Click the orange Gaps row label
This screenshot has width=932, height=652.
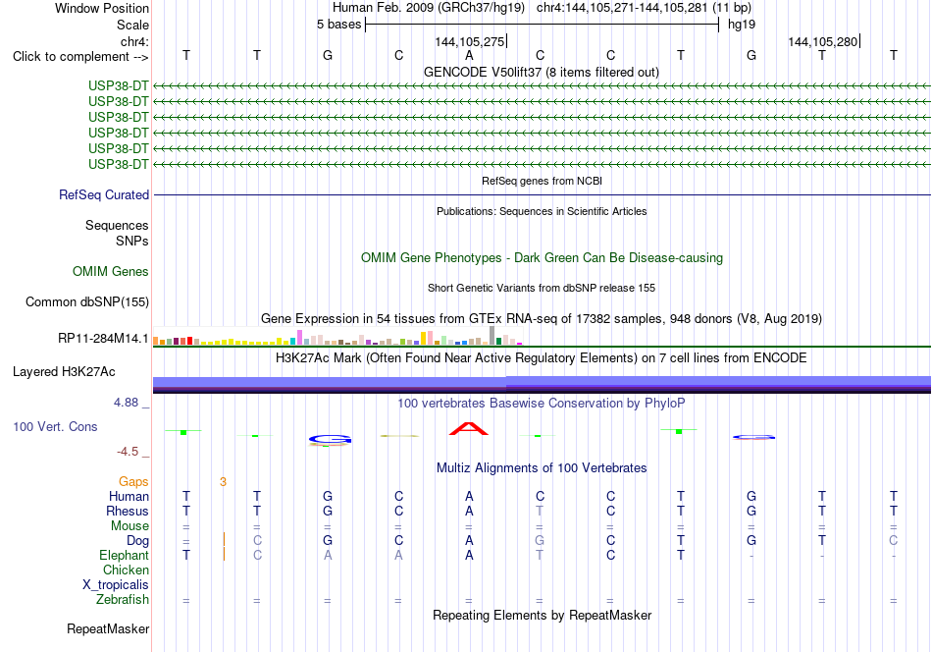[133, 482]
